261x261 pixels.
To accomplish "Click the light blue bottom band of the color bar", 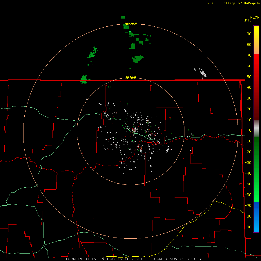I will coord(256,217).
